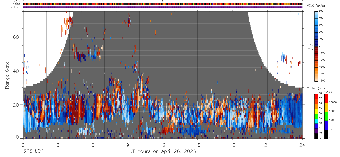Click the -10 tick on velocity scale
340x157 pixels.
(311, 48)
